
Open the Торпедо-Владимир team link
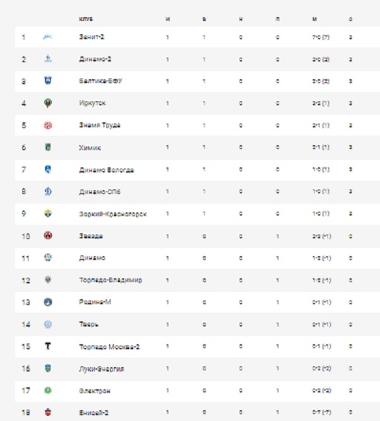click(x=110, y=280)
